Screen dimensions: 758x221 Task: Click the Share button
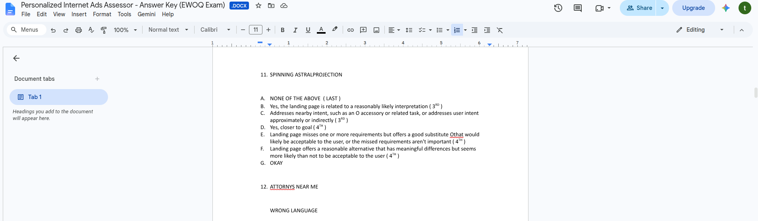(638, 8)
